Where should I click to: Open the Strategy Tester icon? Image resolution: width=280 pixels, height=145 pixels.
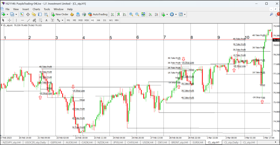coord(46,14)
